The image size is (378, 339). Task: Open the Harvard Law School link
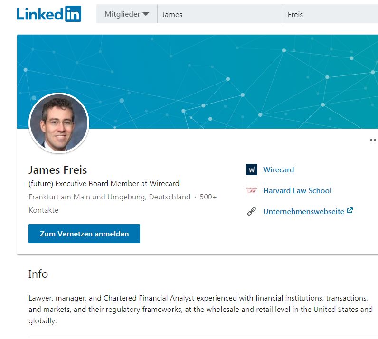(297, 190)
